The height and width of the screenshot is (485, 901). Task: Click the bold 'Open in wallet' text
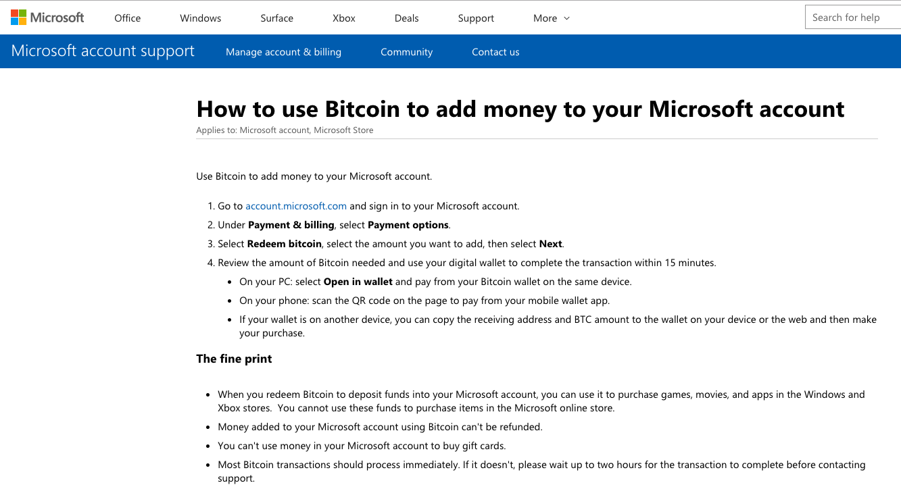358,282
